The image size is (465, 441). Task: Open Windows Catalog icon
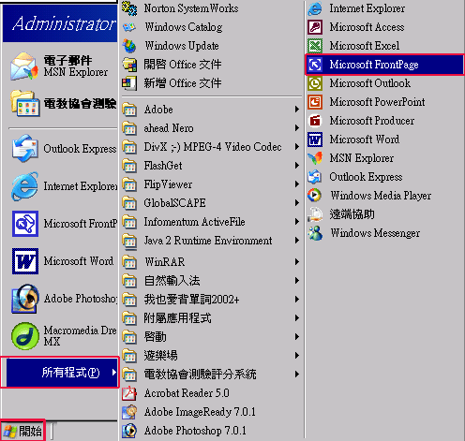point(129,27)
